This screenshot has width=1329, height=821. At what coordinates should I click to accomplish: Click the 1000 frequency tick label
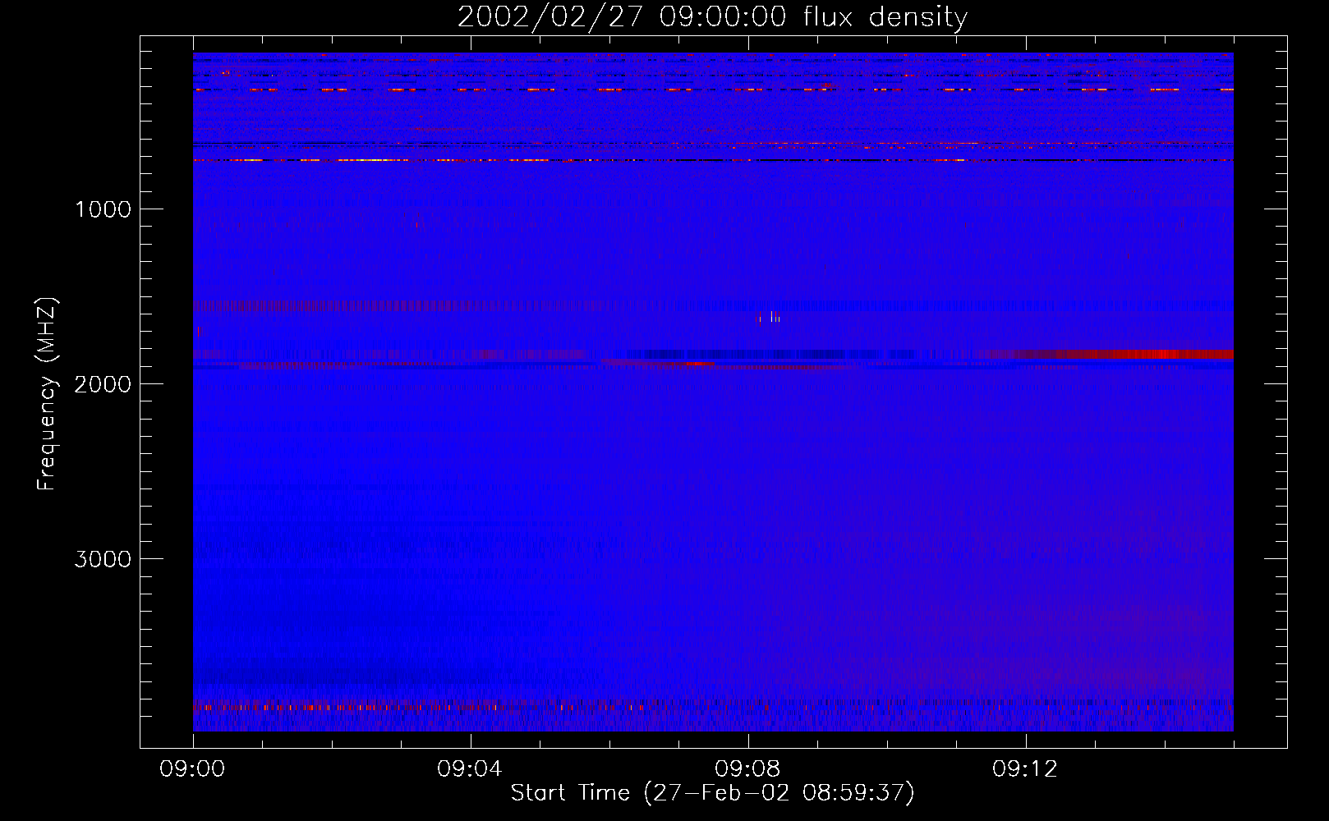[x=103, y=209]
